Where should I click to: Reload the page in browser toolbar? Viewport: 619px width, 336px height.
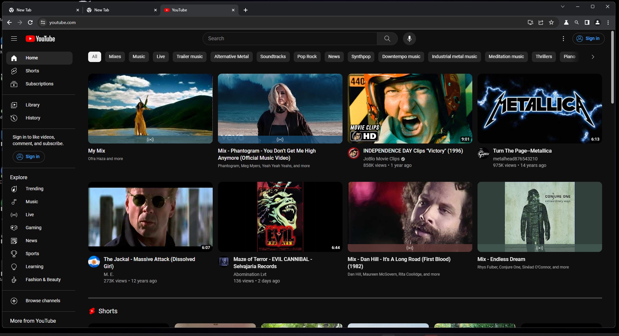point(30,22)
